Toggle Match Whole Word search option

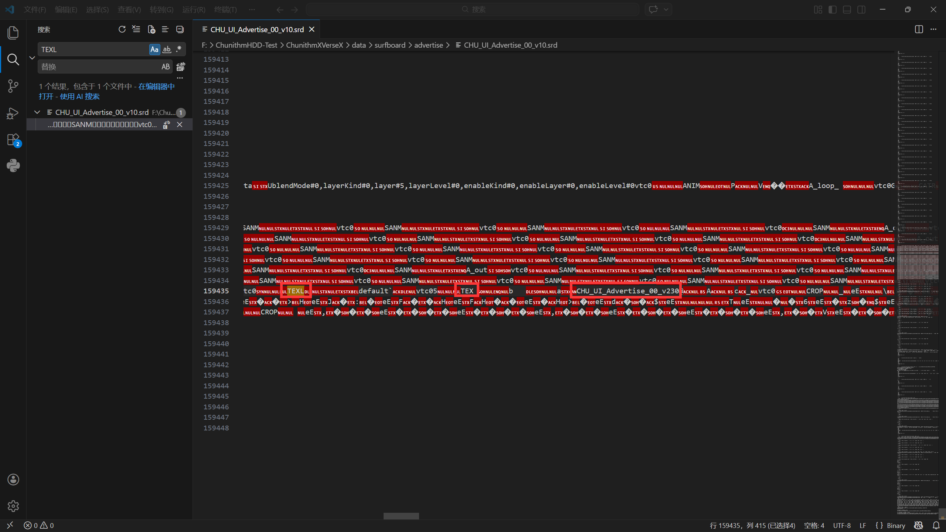point(167,49)
